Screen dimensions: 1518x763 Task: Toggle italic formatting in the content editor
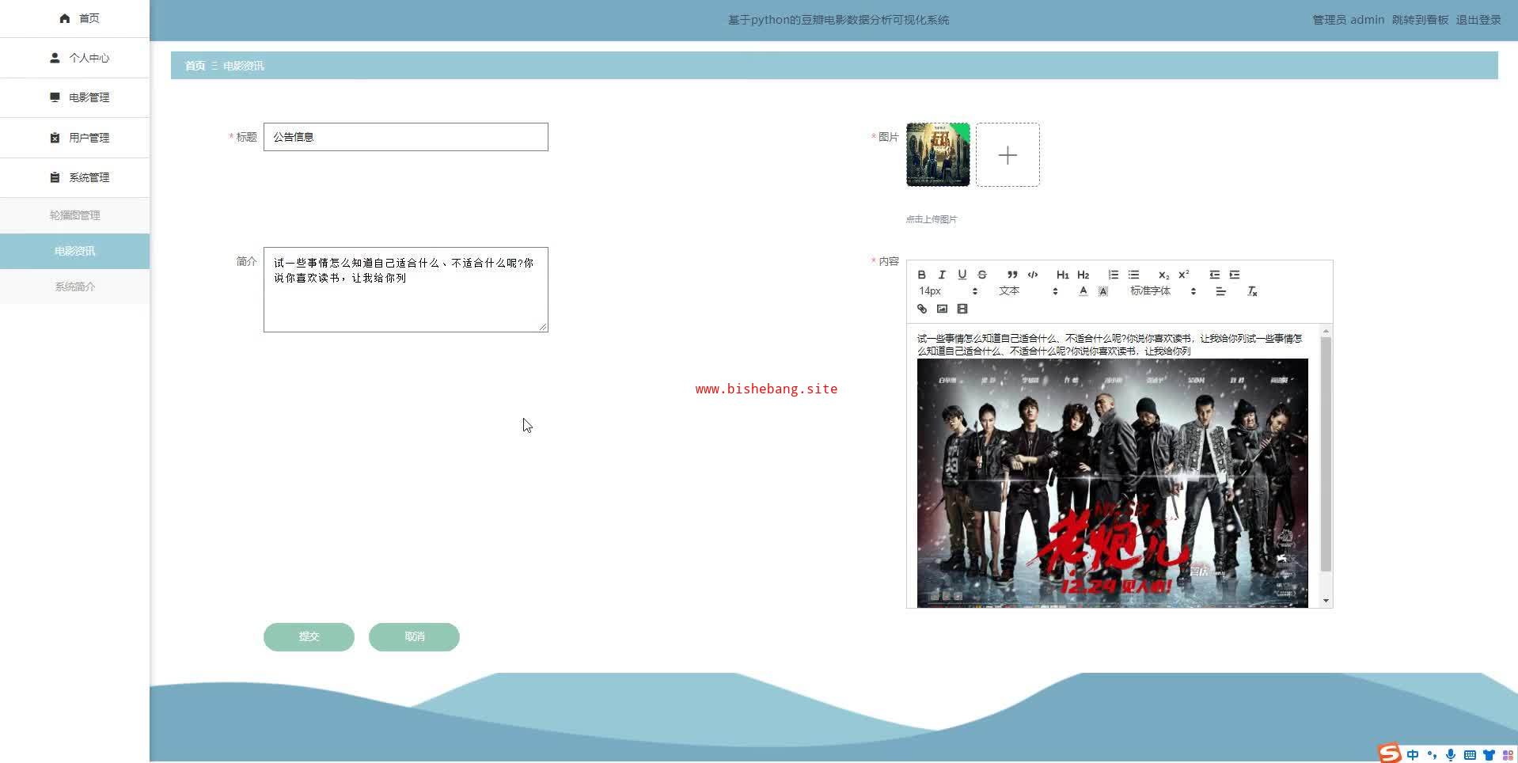(x=942, y=275)
